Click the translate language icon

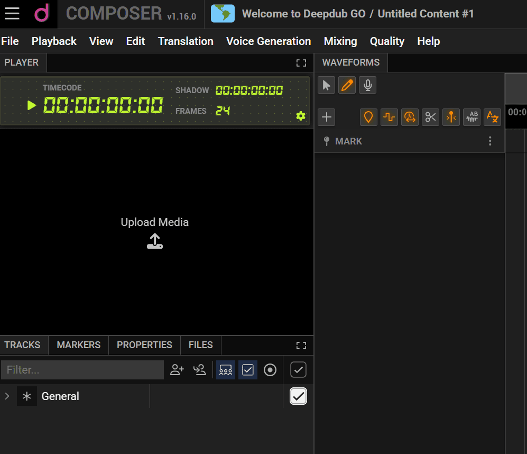click(493, 117)
